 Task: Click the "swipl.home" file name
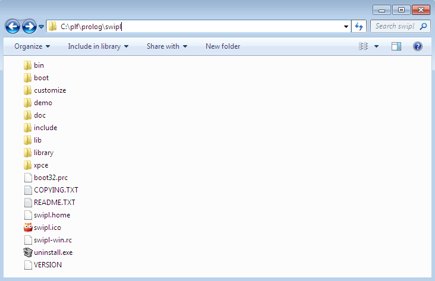pos(52,215)
